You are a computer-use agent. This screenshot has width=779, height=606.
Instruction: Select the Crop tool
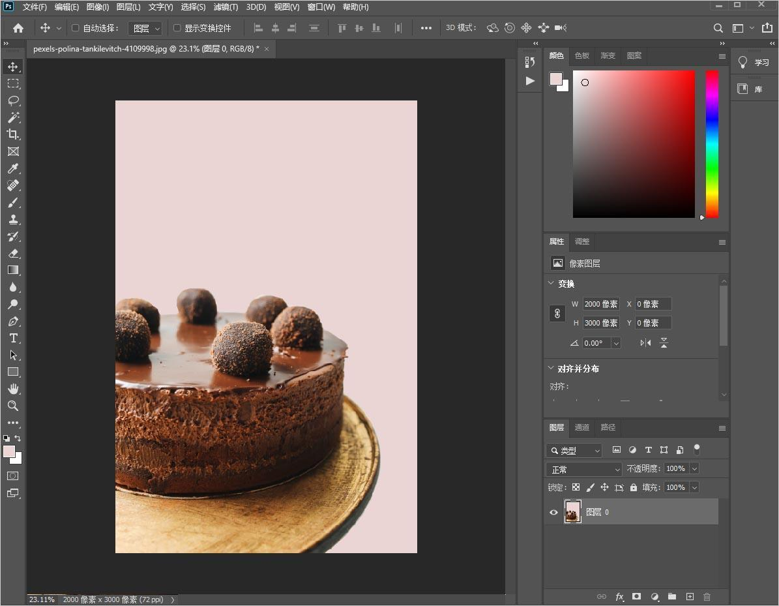[13, 134]
